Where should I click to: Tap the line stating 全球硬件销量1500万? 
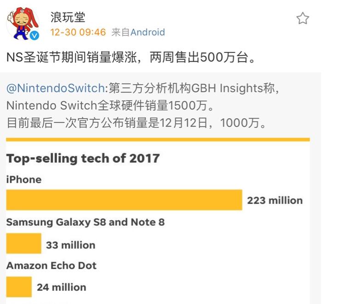click(x=110, y=105)
